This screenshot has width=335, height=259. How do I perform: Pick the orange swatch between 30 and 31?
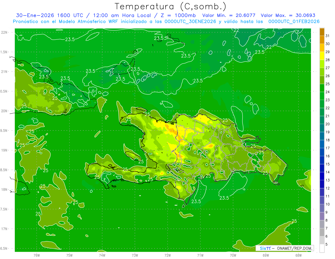[322, 40]
